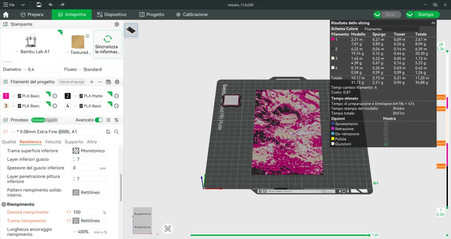Add a new filament with plus icon

pyautogui.click(x=92, y=82)
